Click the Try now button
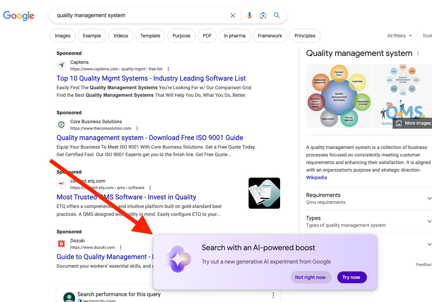This screenshot has height=302, width=432. tap(352, 277)
